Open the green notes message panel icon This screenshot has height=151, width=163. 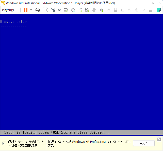(x=158, y=10)
